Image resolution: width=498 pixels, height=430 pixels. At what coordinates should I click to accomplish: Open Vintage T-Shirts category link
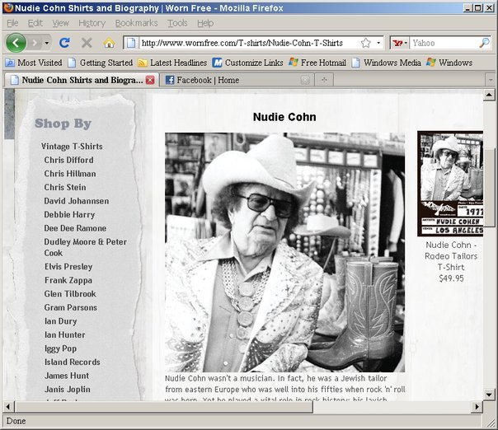(72, 147)
